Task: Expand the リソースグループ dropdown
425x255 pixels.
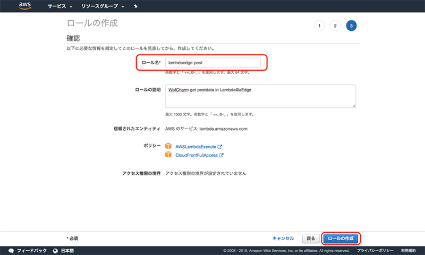Action: [103, 6]
